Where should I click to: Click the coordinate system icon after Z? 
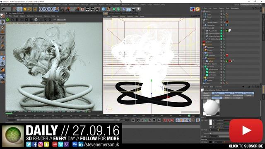pyautogui.click(x=56, y=9)
